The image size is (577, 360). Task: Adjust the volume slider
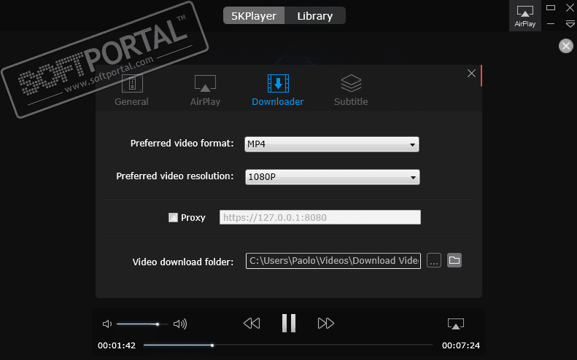pyautogui.click(x=142, y=324)
